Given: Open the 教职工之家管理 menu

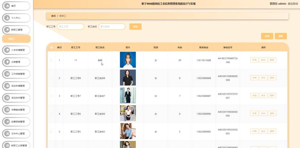Looking at the screenshot, I should pos(16,145).
